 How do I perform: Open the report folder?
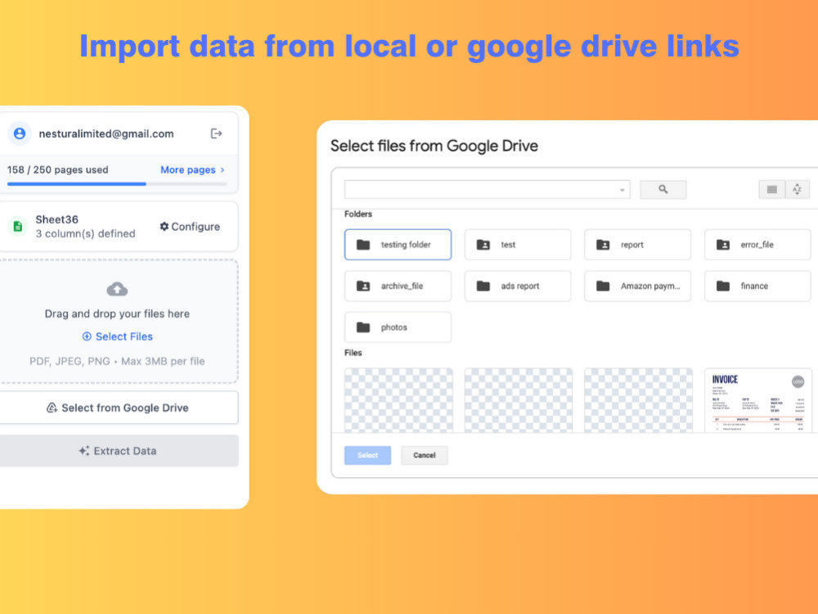pyautogui.click(x=637, y=244)
